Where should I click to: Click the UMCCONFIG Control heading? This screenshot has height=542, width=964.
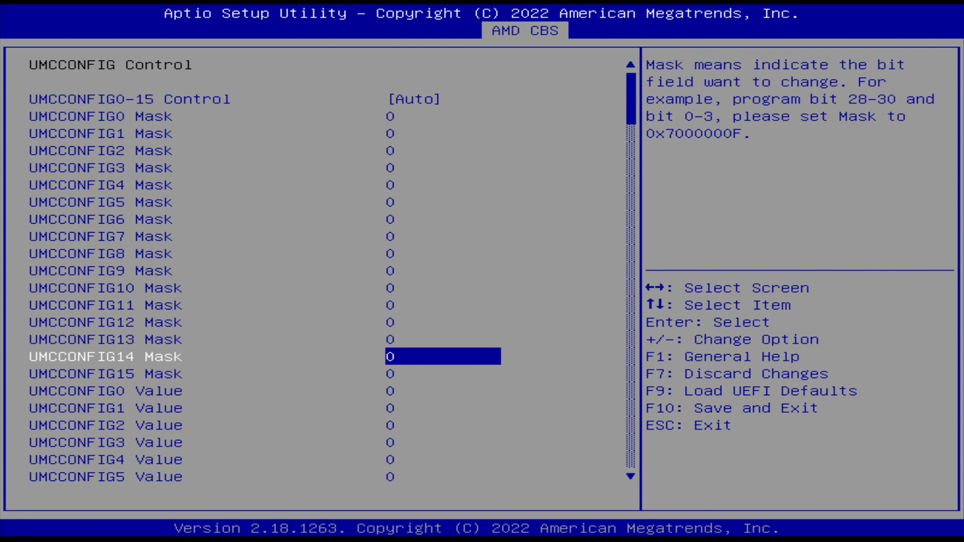[110, 65]
